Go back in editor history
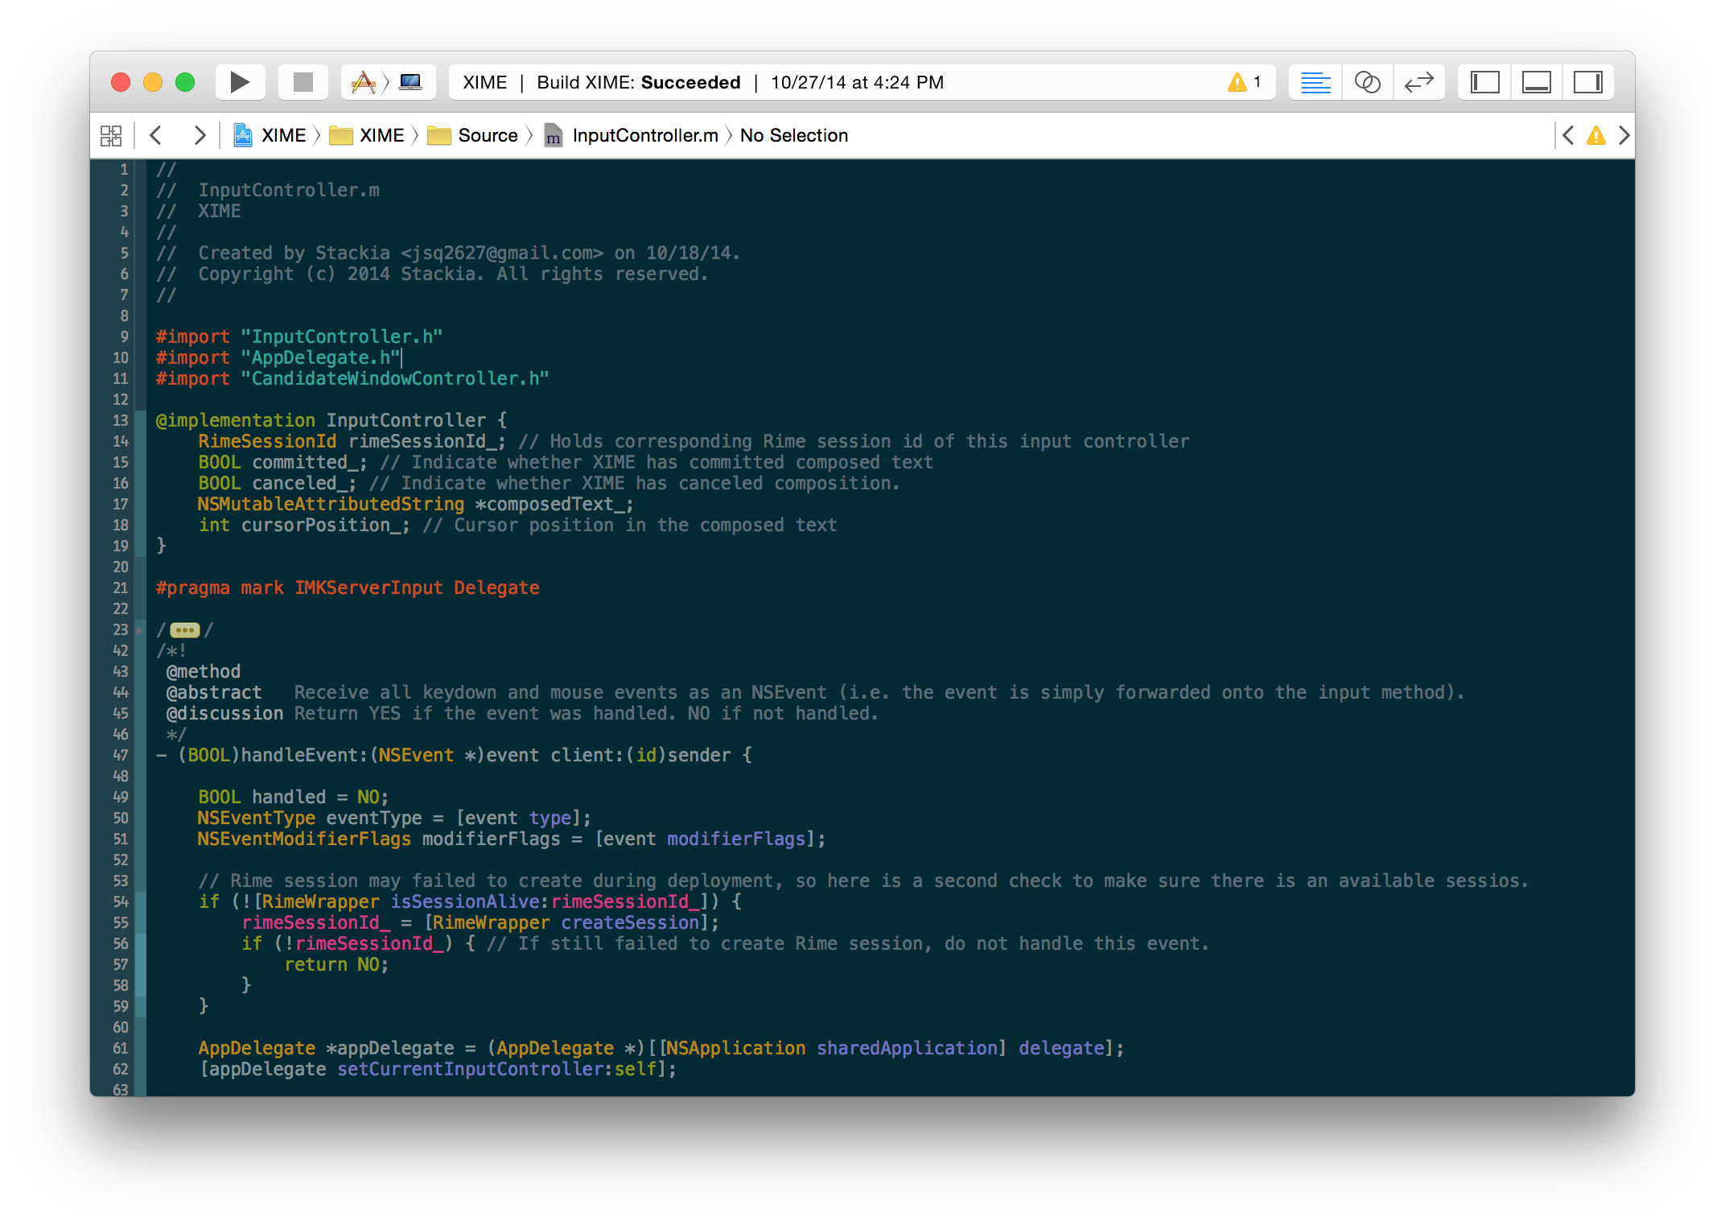The width and height of the screenshot is (1725, 1225). (x=156, y=135)
